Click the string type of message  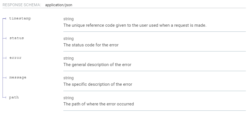pyautogui.click(x=68, y=78)
